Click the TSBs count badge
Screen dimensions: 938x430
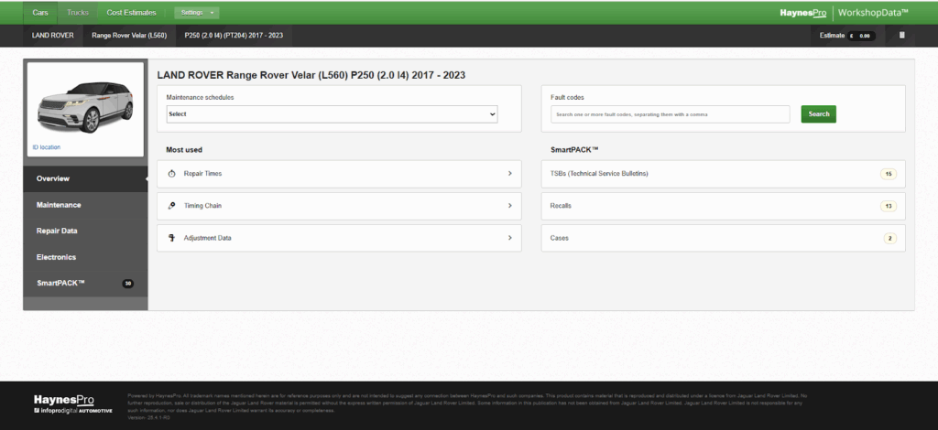coord(888,173)
